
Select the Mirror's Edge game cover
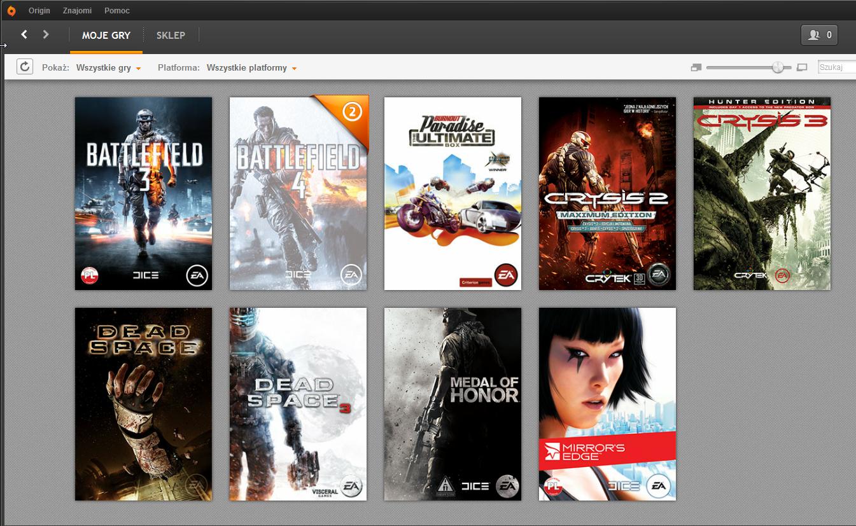(x=607, y=405)
